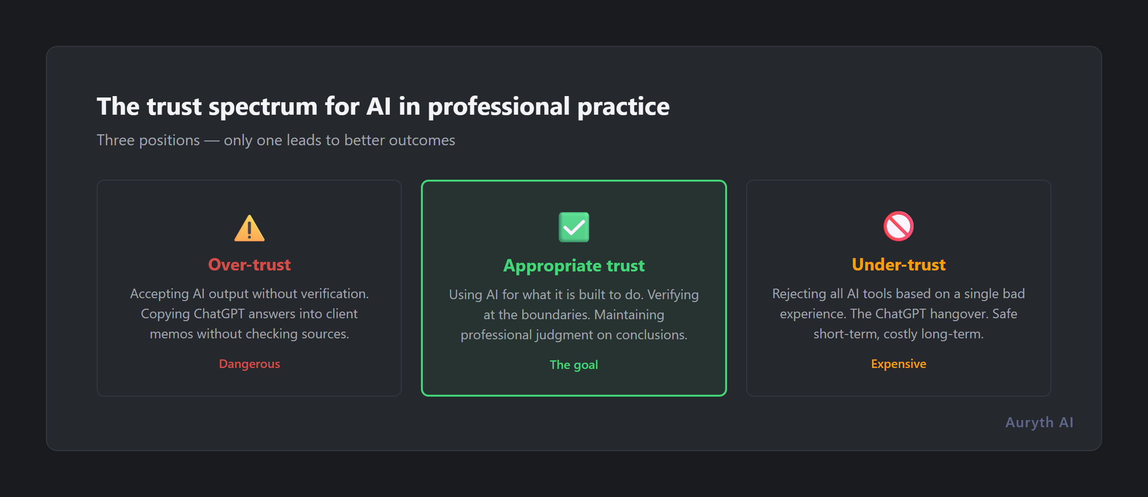1148x497 pixels.
Task: Click 'Accepting AI output without verification' text
Action: [x=249, y=293]
